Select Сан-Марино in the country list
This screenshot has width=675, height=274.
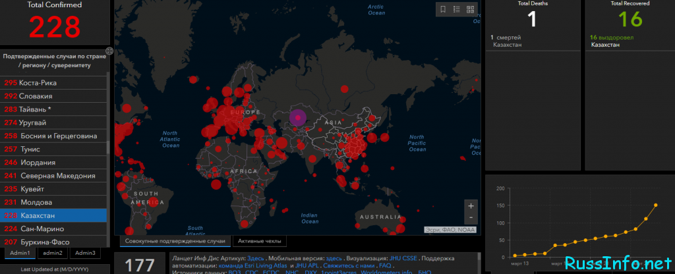[53, 229]
